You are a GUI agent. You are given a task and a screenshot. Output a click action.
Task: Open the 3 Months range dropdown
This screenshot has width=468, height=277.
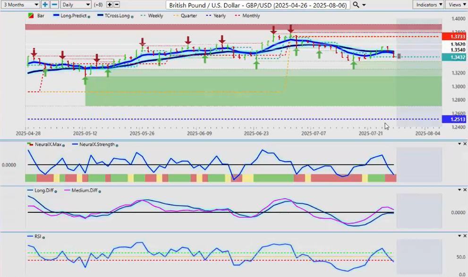[x=20, y=4]
